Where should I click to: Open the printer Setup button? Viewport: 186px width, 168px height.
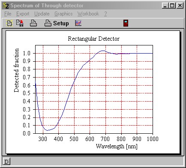[x=57, y=23]
